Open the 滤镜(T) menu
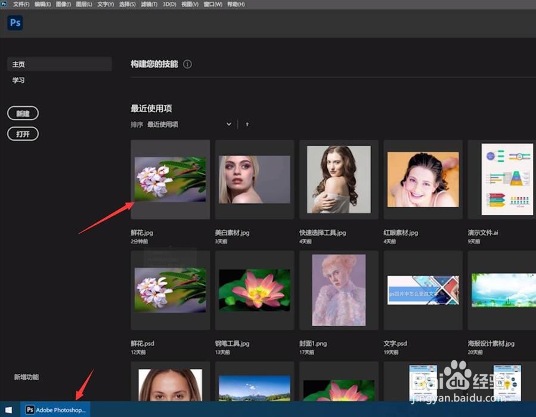This screenshot has width=536, height=417. click(x=149, y=4)
